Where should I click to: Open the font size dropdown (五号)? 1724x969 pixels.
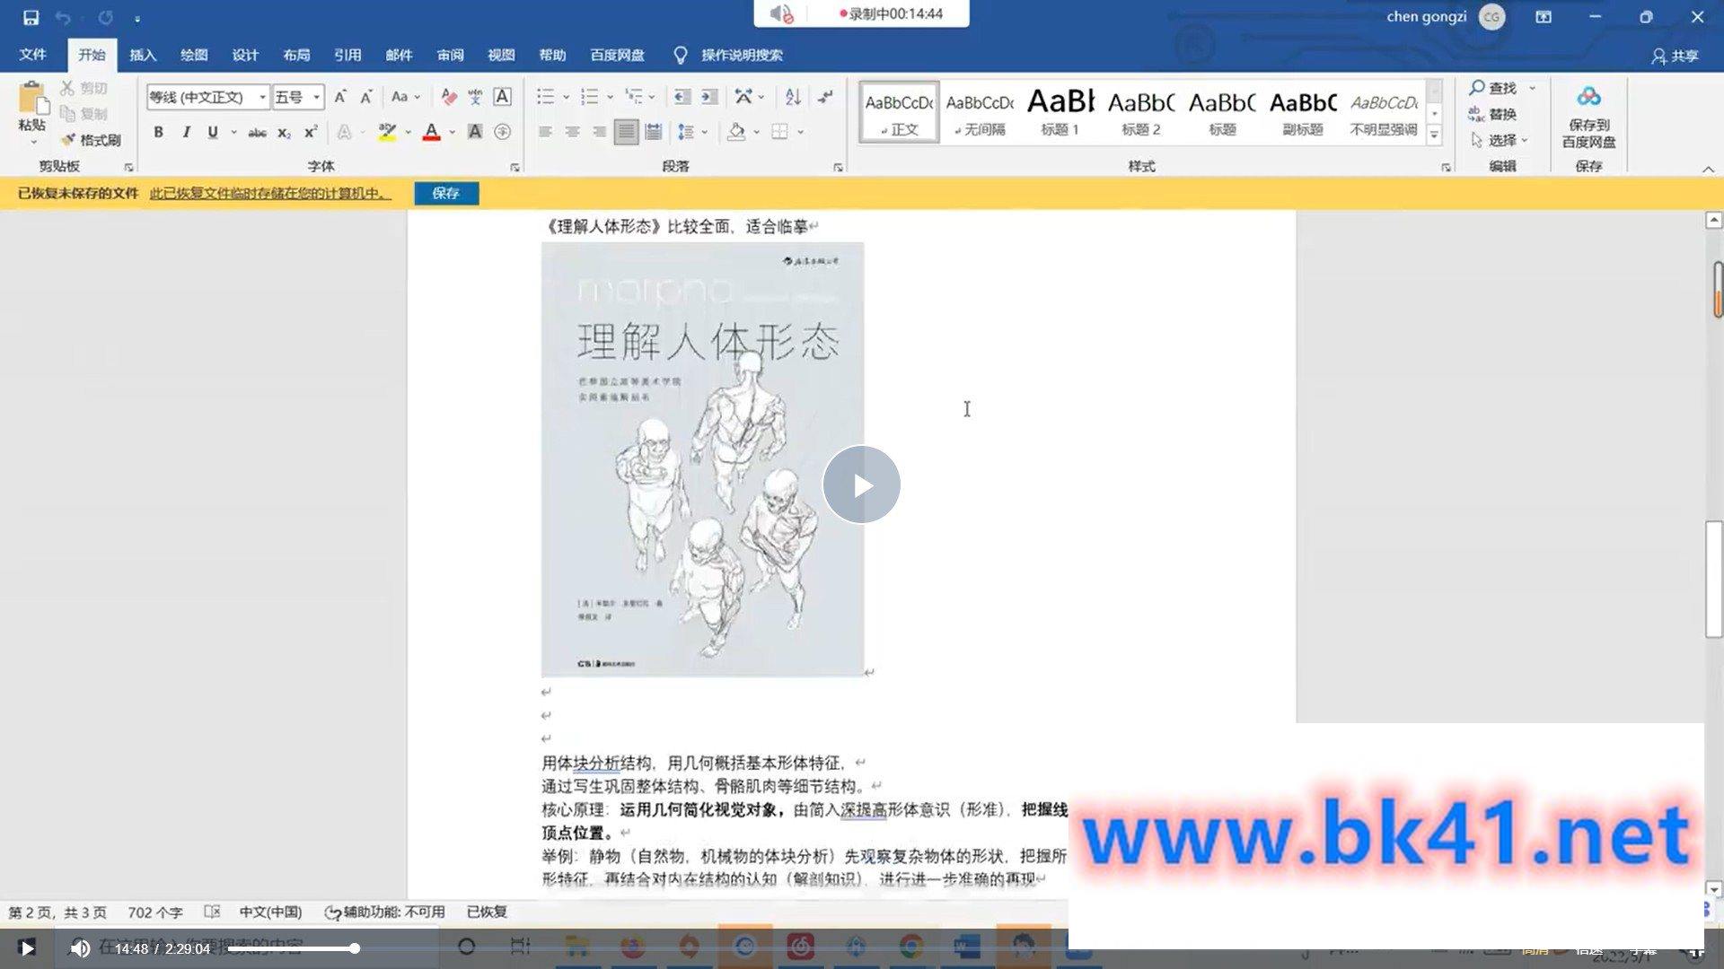click(x=316, y=97)
